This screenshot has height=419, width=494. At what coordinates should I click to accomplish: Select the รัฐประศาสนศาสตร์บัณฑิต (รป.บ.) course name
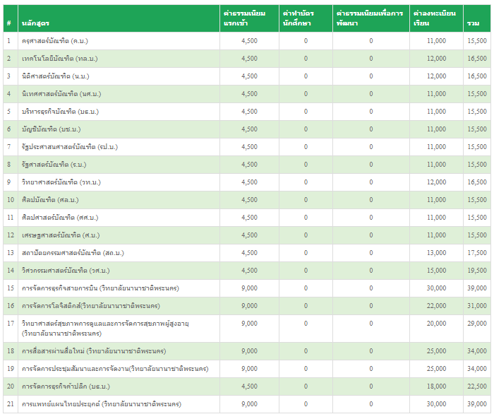[70, 147]
